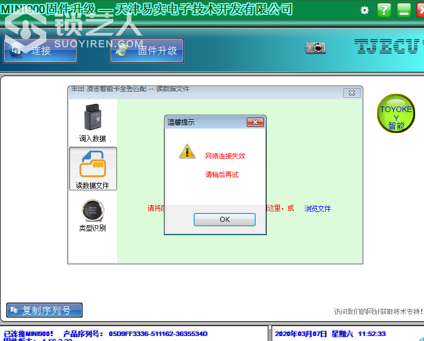Click the 浏览文件 browse file link
The height and width of the screenshot is (341, 424).
317,209
